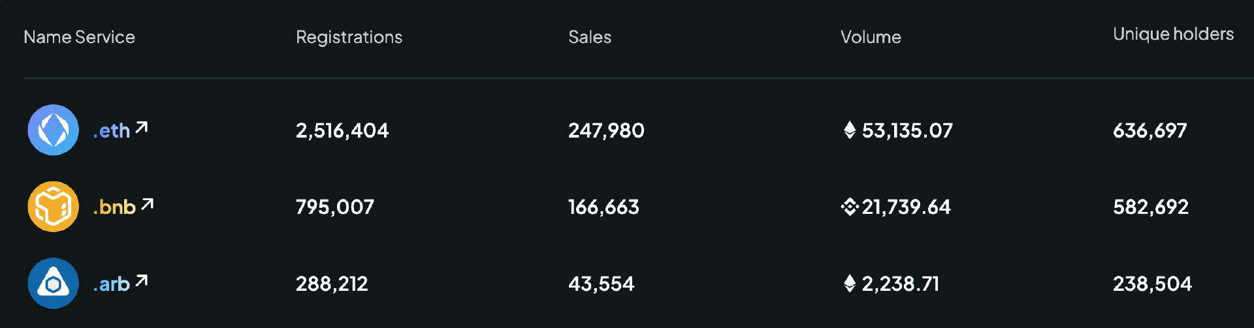The image size is (1254, 328).
Task: Select the 166,663 sales value
Action: [x=603, y=207]
